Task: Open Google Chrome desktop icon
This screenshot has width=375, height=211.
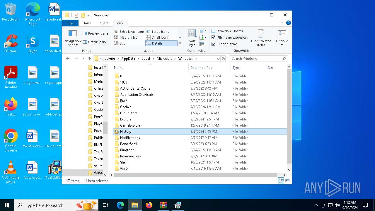Action: [x=11, y=141]
